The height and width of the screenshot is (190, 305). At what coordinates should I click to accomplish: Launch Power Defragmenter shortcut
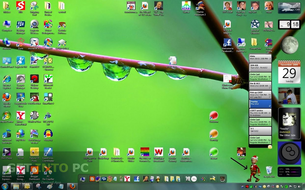[x=48, y=27]
